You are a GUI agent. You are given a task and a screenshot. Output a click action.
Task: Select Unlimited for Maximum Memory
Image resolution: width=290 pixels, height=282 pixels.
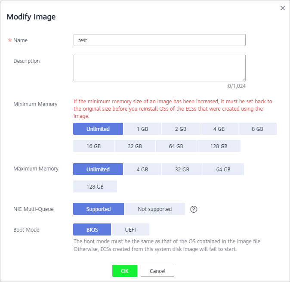[x=98, y=169]
